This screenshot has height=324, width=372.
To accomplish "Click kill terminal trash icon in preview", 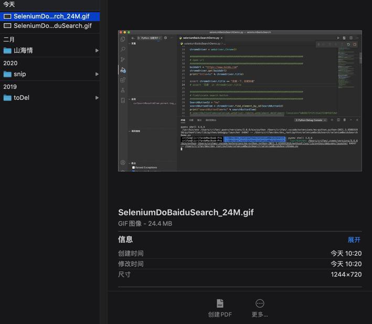I will click(x=345, y=120).
